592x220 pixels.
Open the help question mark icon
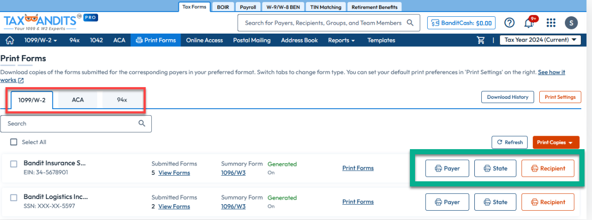(509, 23)
